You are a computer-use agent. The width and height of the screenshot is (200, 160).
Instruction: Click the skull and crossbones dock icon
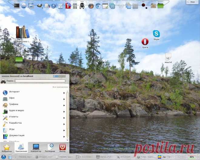[x=82, y=5]
